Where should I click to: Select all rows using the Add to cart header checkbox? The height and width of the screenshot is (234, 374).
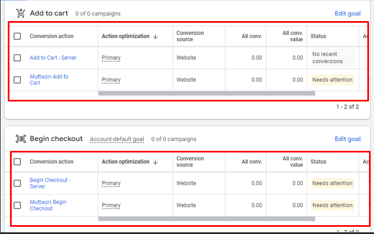tap(17, 37)
